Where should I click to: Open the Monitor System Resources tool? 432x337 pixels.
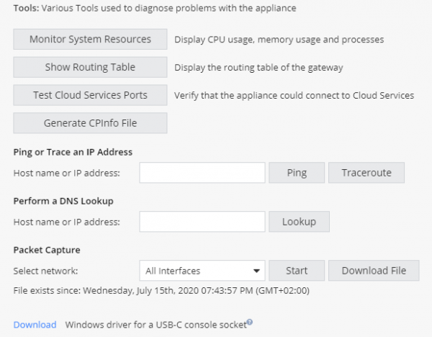tap(90, 40)
